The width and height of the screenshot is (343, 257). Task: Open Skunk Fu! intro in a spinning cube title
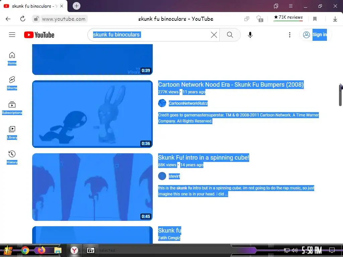[204, 158]
